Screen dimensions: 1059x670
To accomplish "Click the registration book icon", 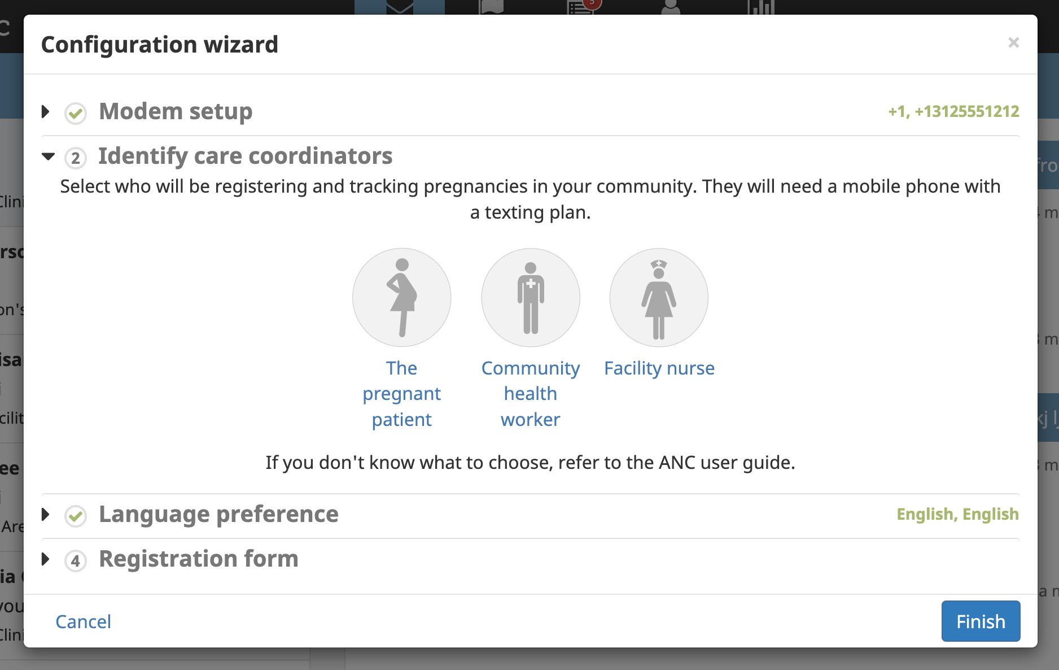I will (491, 7).
